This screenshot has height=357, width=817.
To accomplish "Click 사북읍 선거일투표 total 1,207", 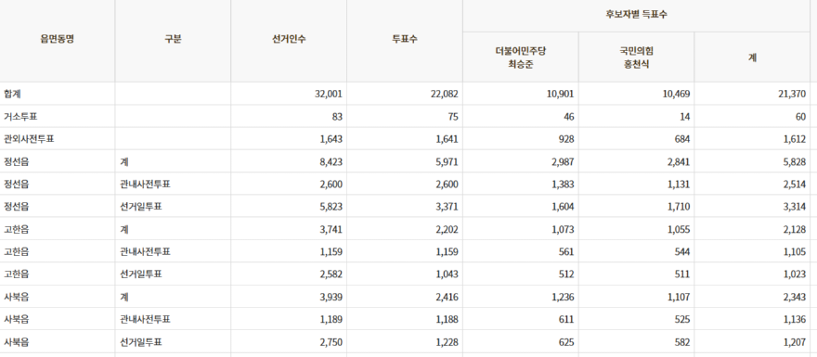I will [794, 342].
